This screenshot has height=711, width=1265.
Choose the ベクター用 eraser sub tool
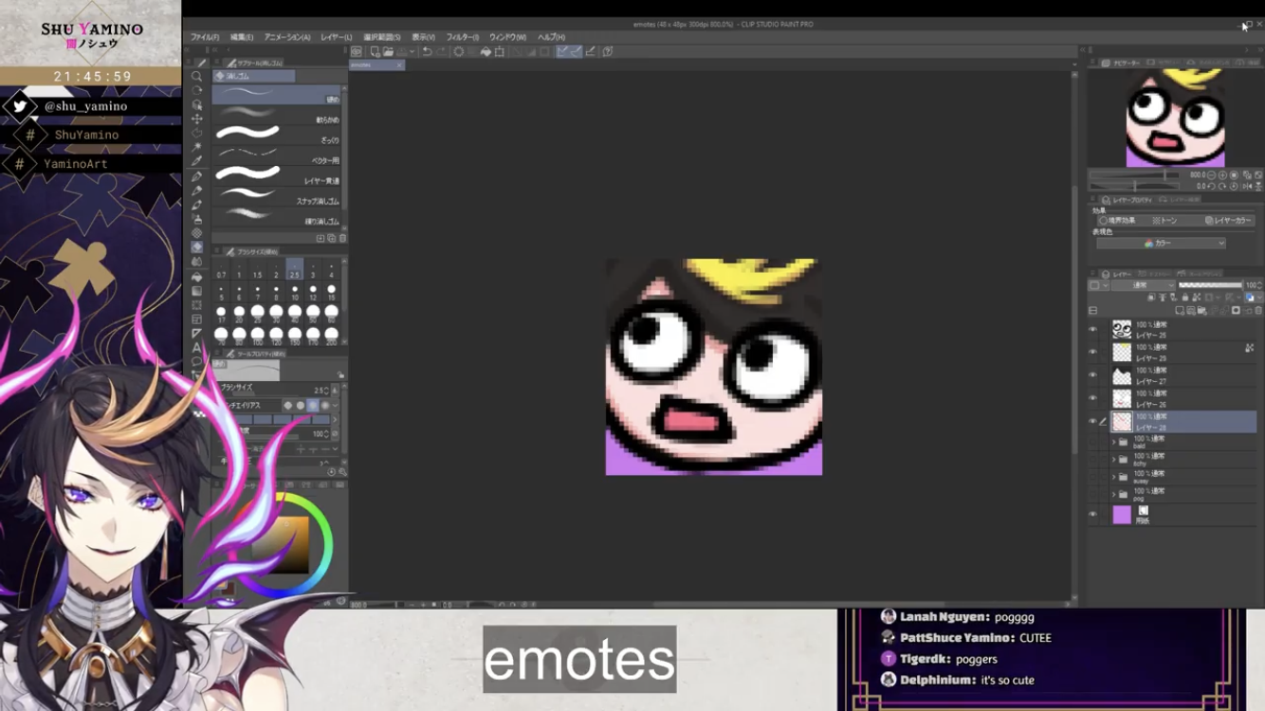click(277, 154)
